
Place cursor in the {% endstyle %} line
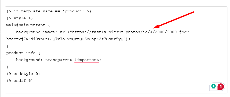coord(23,74)
